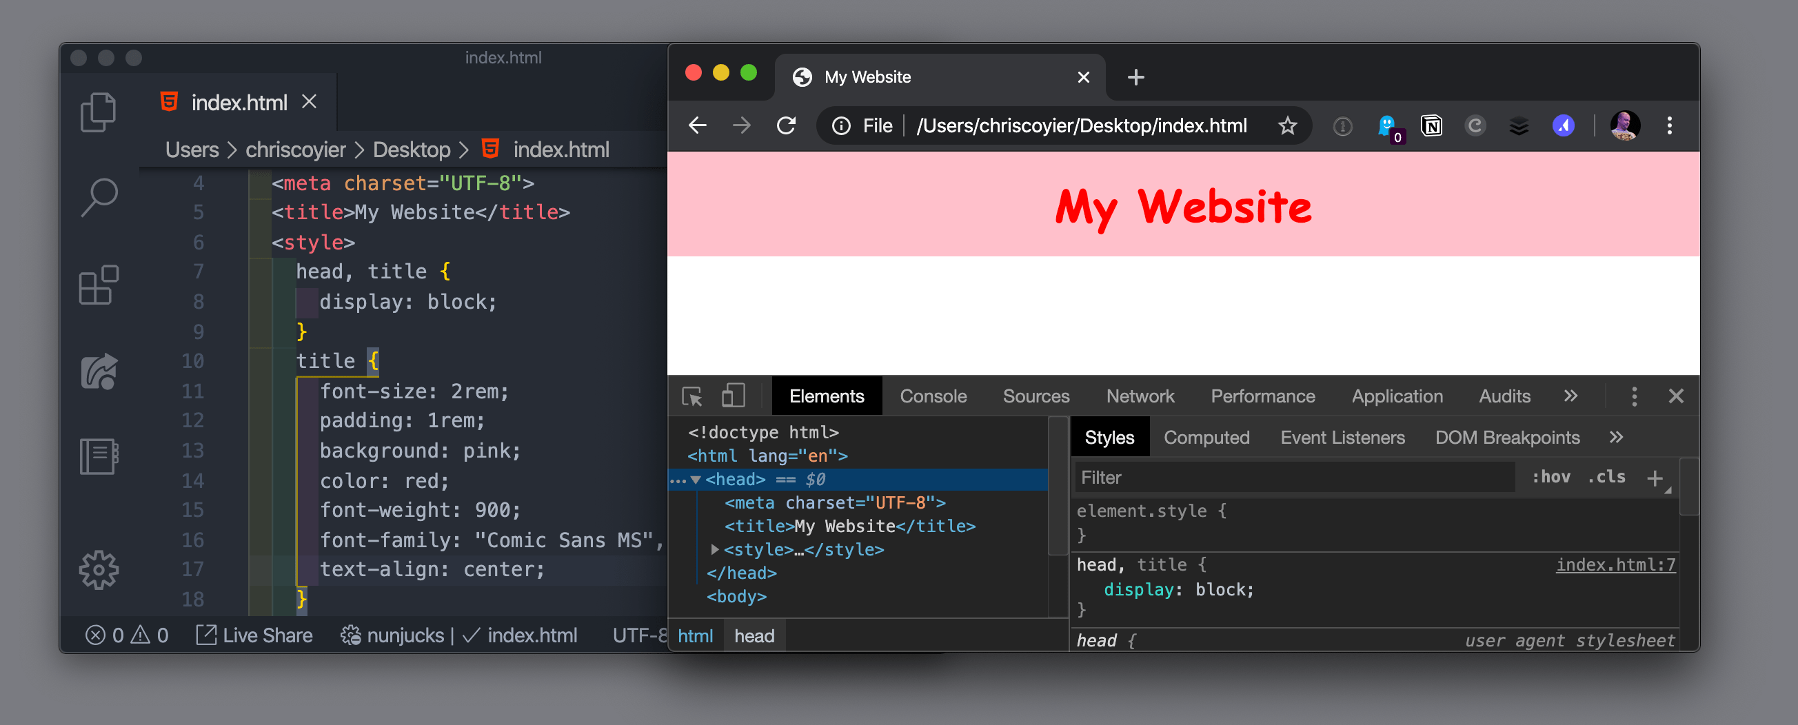Click html in DevTools breadcrumb bar
The image size is (1798, 725).
tap(695, 635)
